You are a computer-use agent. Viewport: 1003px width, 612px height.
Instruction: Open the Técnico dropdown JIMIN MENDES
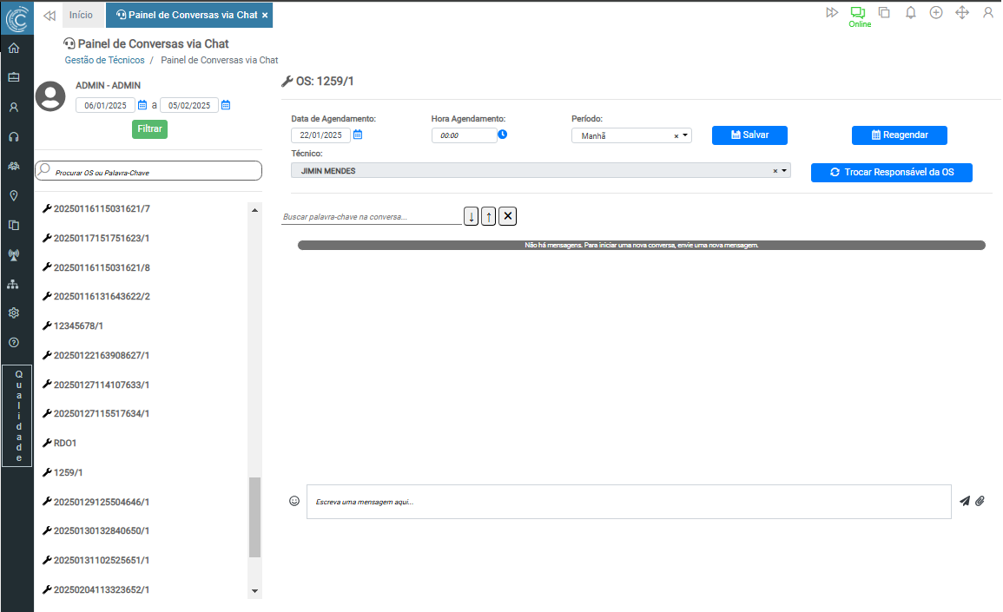(x=784, y=171)
